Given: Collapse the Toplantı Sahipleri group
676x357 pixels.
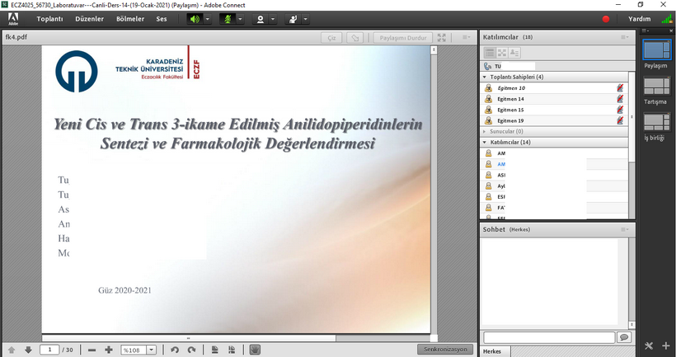Looking at the screenshot, I should (x=484, y=77).
